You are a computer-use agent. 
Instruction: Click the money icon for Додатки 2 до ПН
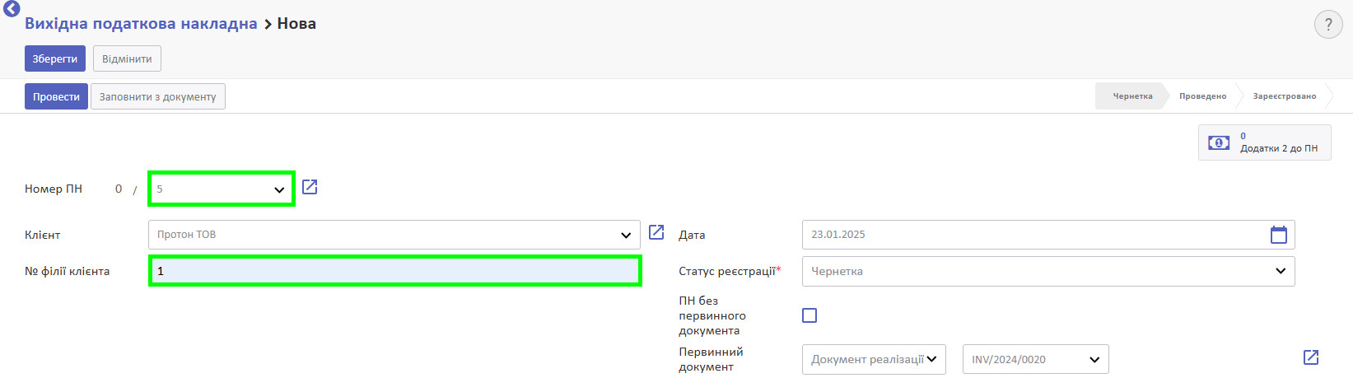(1219, 142)
